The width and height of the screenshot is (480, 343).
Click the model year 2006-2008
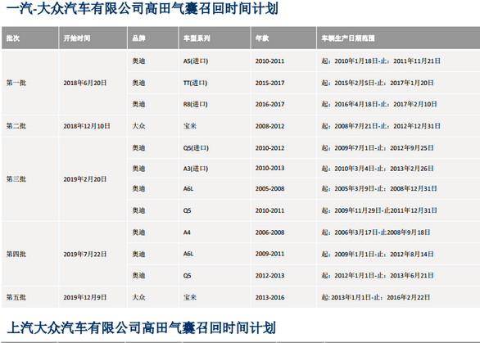click(269, 232)
